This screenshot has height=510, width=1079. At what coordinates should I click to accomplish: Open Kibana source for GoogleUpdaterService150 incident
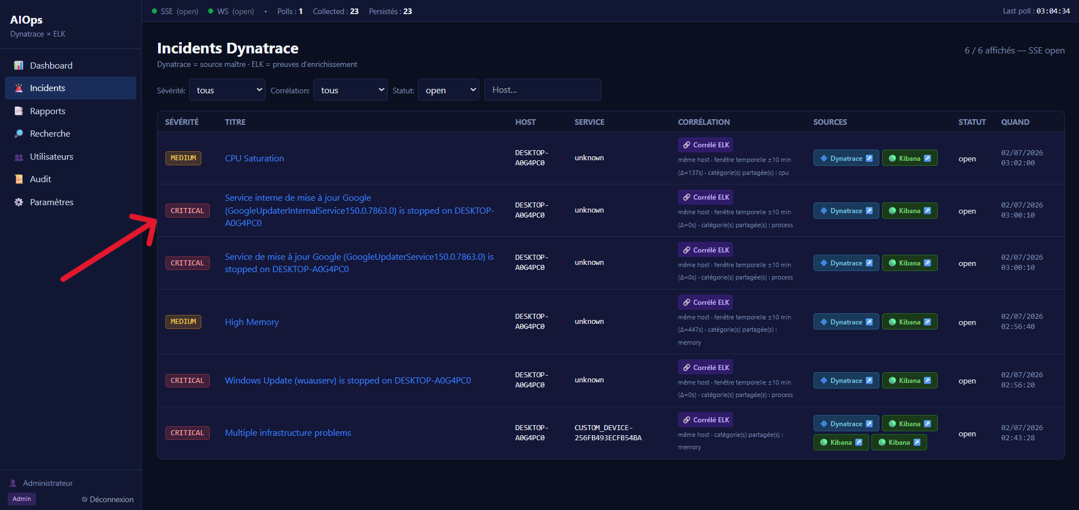910,263
